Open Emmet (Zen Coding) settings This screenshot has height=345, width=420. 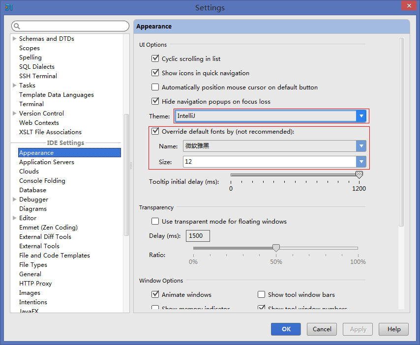pos(49,228)
